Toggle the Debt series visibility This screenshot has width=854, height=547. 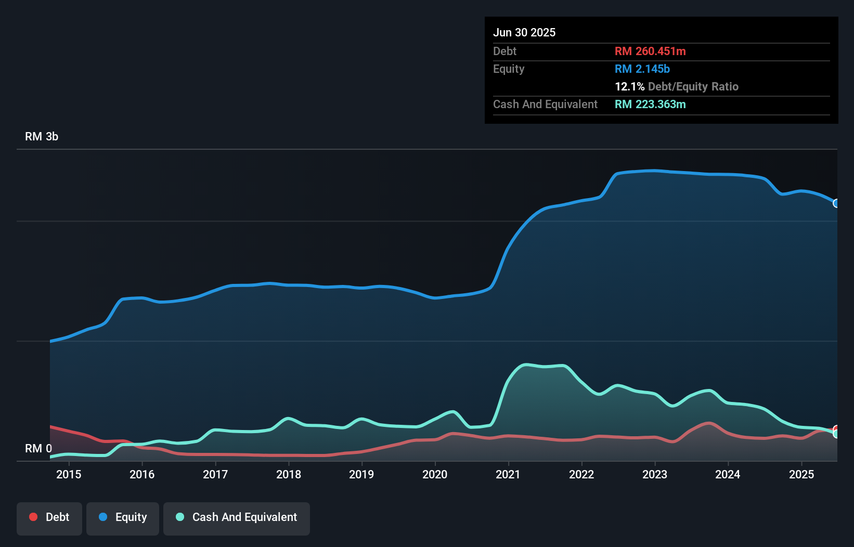[x=49, y=517]
